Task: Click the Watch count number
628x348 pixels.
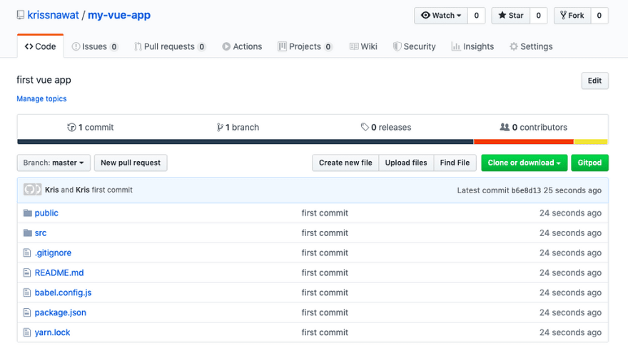Action: [476, 16]
